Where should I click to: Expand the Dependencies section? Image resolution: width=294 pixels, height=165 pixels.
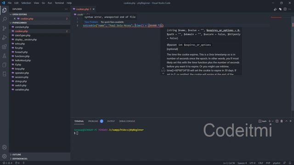coord(18,159)
